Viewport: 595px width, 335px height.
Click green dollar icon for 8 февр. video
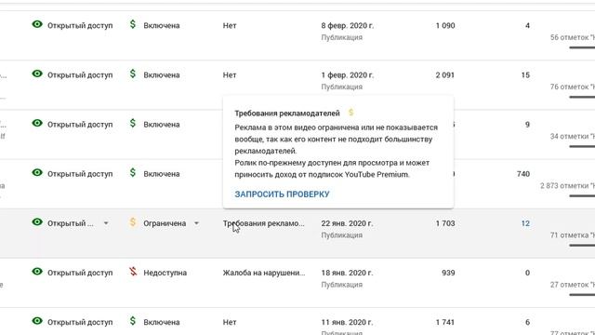point(132,25)
